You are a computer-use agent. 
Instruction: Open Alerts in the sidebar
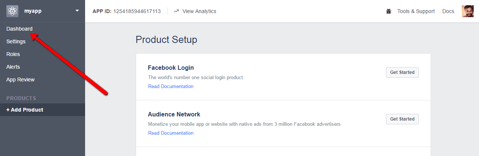(x=13, y=67)
